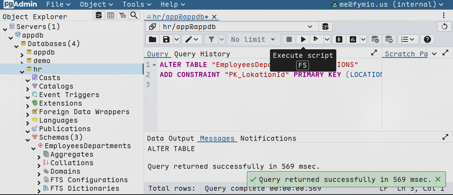Click the Explain query E icon

coord(339,39)
